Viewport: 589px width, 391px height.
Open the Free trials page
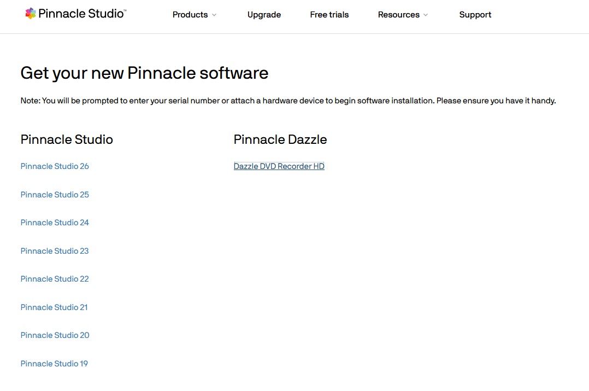(329, 15)
